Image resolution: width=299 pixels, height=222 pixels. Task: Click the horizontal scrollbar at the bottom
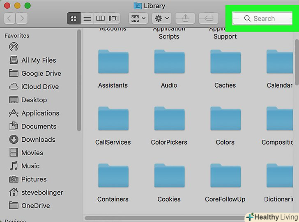pyautogui.click(x=165, y=218)
